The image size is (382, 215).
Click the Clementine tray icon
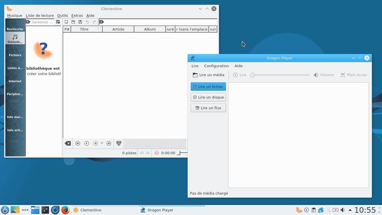299,210
